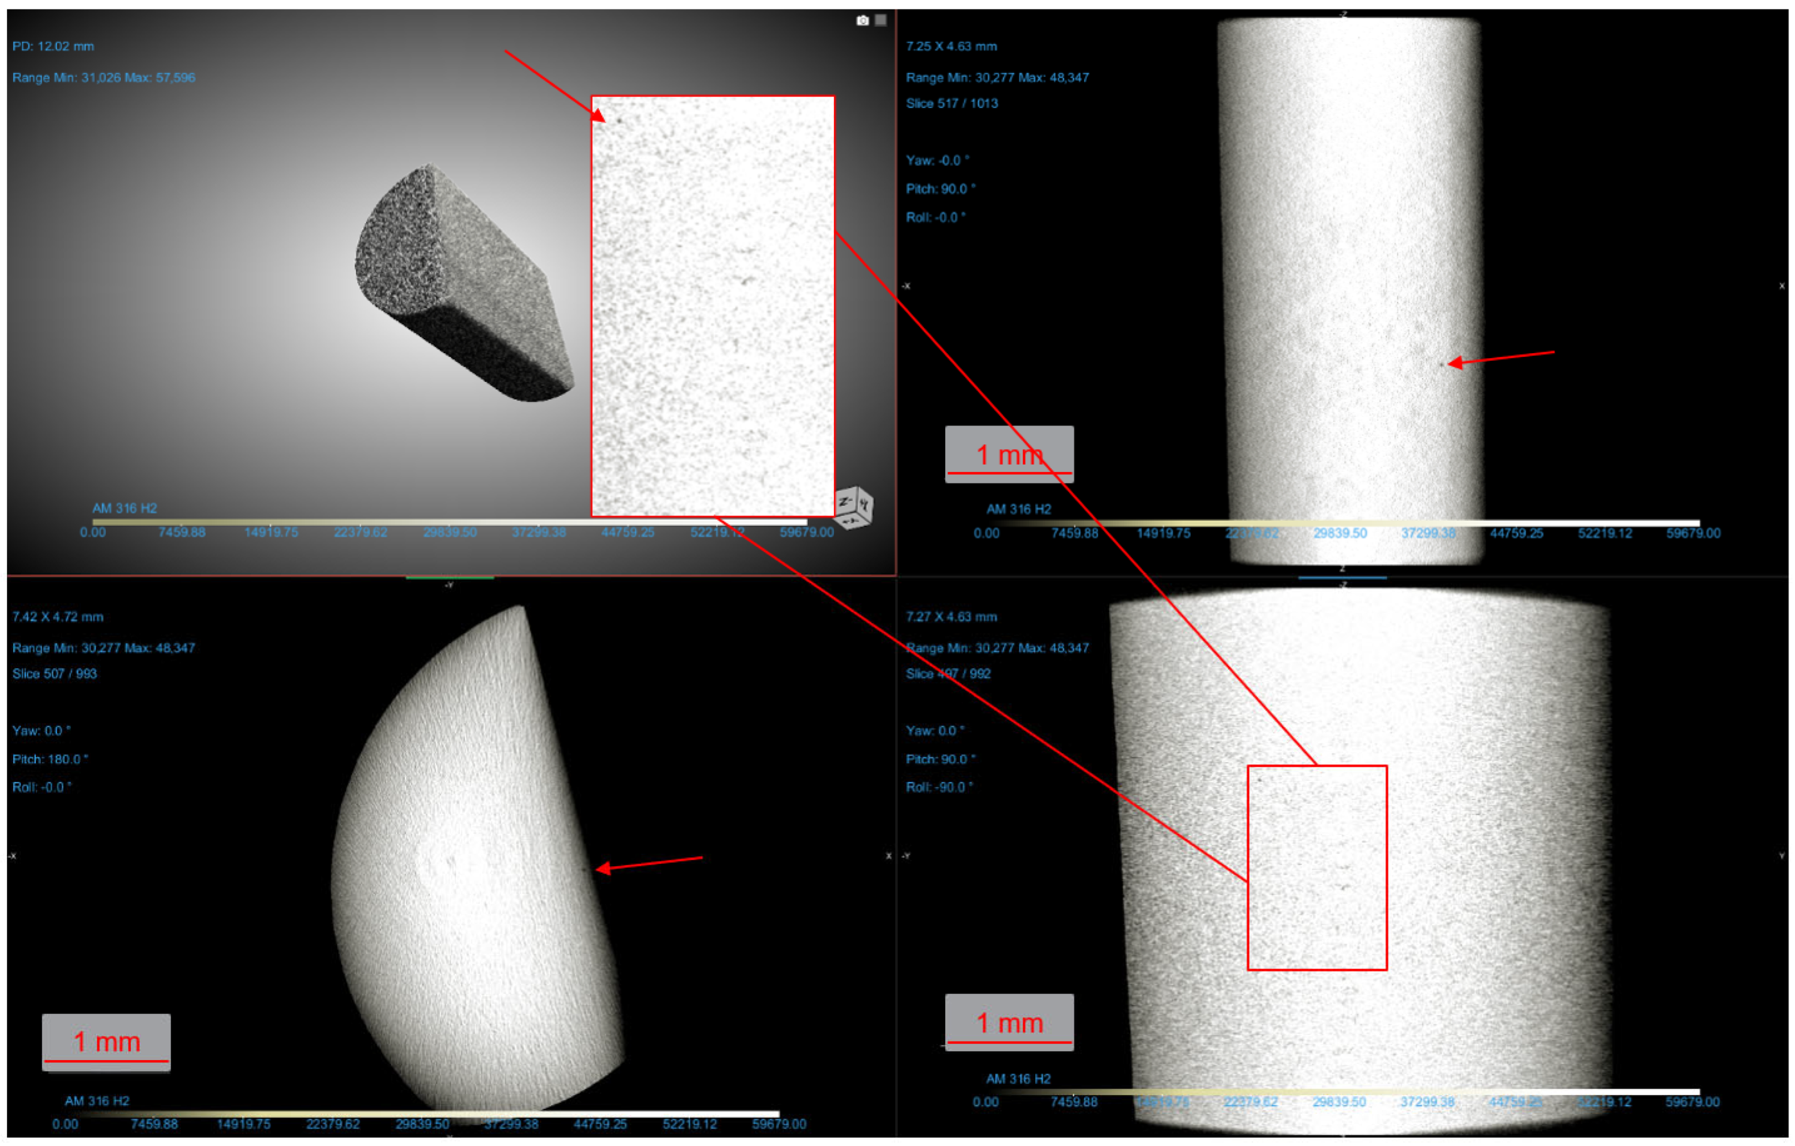Image resolution: width=1795 pixels, height=1146 pixels.
Task: Click 1 mm scale bar in bottom-left view
Action: pyautogui.click(x=106, y=1041)
